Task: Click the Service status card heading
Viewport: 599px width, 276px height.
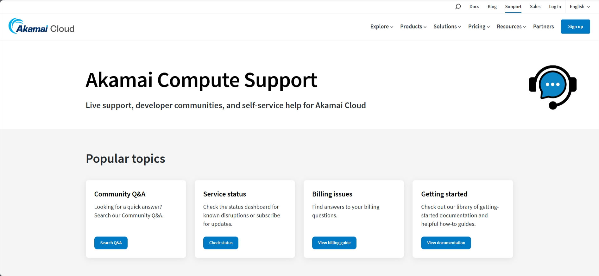Action: pos(224,194)
